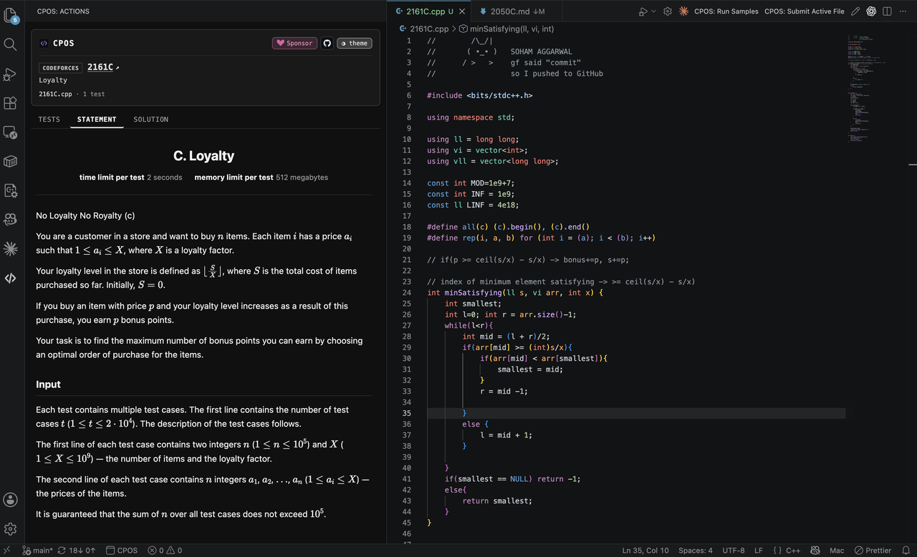Open the Manage gear in activity bar
This screenshot has width=917, height=557.
coord(10,529)
